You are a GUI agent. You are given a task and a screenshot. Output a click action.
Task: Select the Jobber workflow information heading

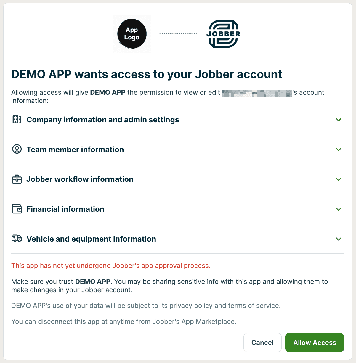coord(80,179)
